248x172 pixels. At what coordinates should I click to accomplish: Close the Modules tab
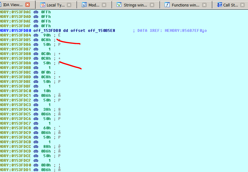[x=104, y=5]
